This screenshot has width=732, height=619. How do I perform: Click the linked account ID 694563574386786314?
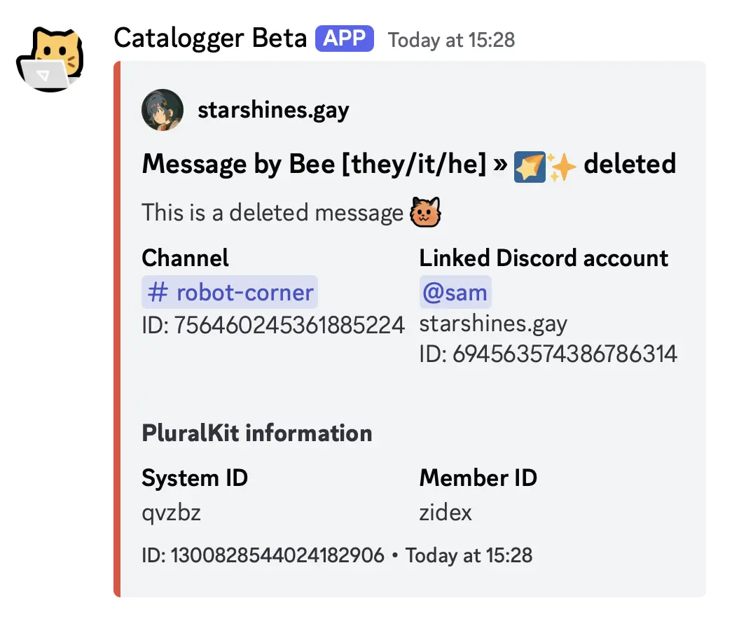pos(548,354)
